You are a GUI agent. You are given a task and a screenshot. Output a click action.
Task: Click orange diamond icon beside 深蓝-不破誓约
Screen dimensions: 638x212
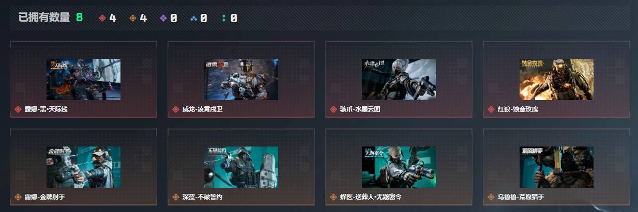(176, 197)
